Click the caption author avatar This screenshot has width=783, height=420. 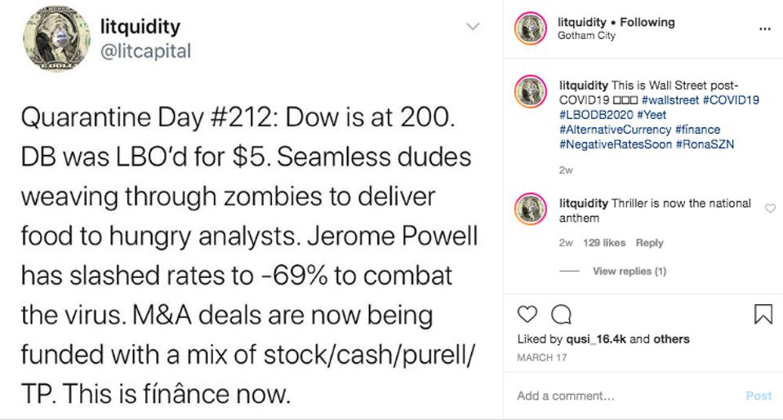pos(530,91)
